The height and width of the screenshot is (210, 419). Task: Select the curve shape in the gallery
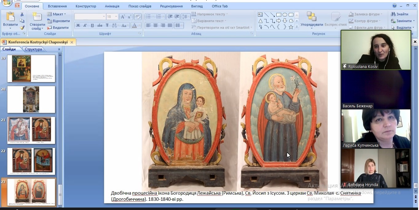272,27
